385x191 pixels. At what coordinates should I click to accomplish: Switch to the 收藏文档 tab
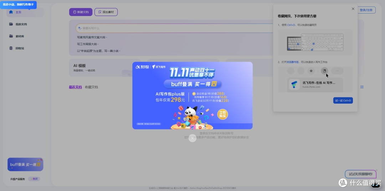91,87
